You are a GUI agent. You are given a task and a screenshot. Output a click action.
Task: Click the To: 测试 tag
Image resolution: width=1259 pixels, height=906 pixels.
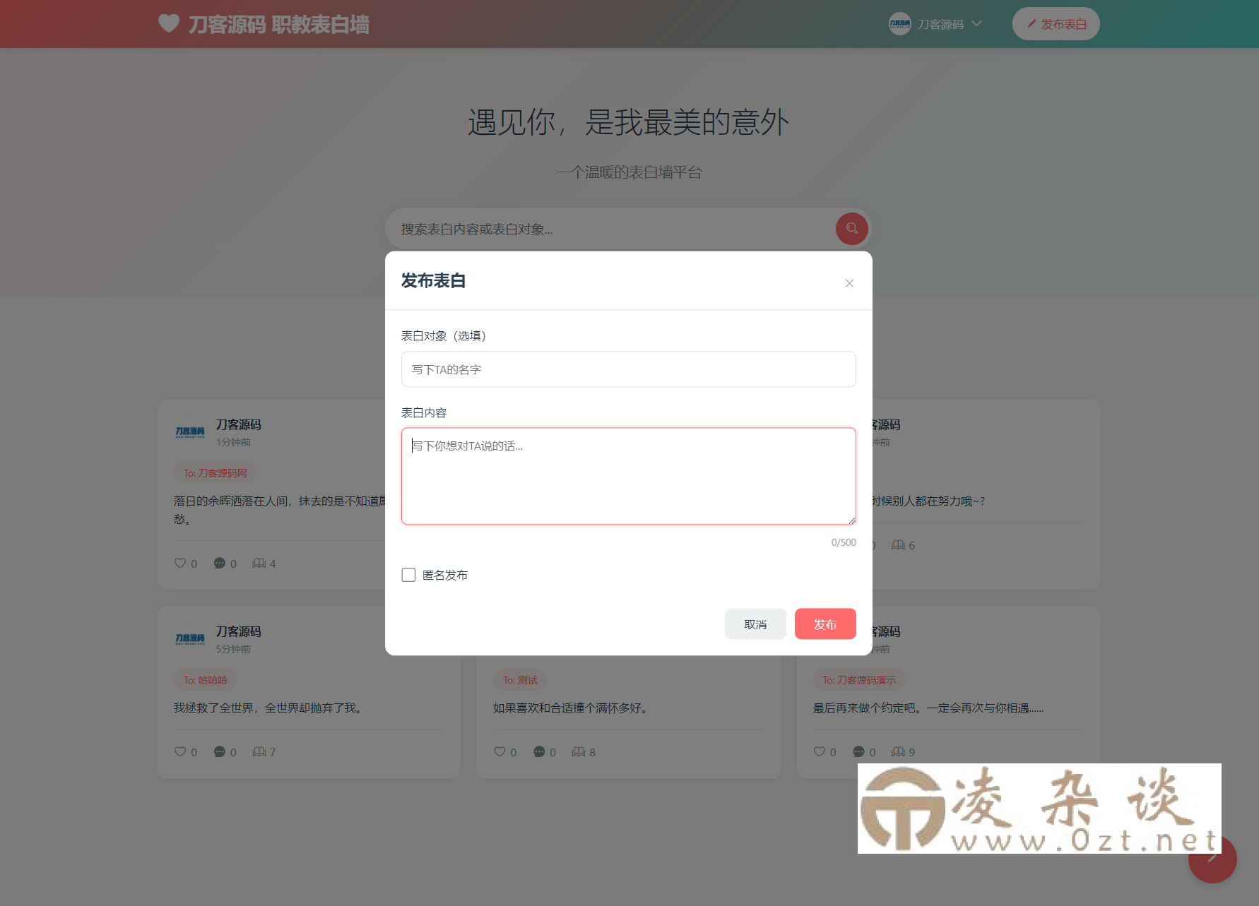click(x=520, y=680)
